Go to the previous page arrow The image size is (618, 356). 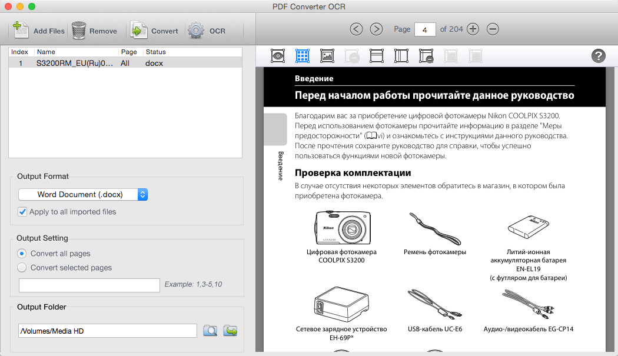357,29
